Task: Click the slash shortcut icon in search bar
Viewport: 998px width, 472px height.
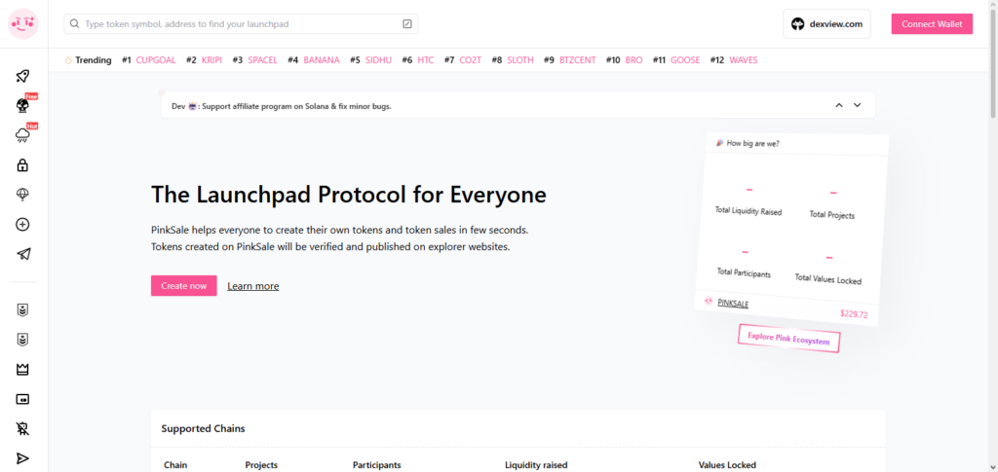Action: pos(406,23)
